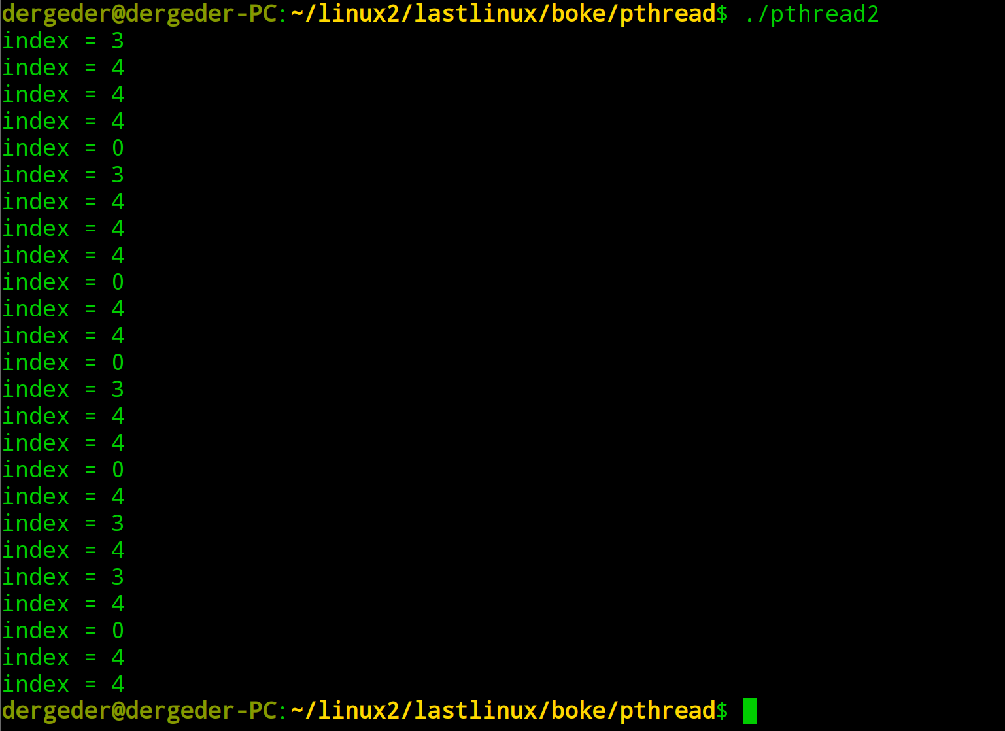The image size is (1005, 731).
Task: Click the ./pthread2 command text
Action: pyautogui.click(x=811, y=14)
